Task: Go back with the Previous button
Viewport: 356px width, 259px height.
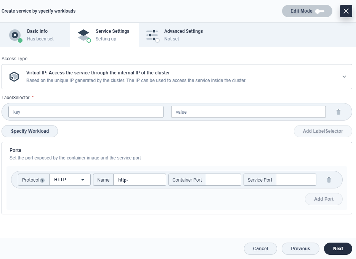Action: click(x=300, y=249)
